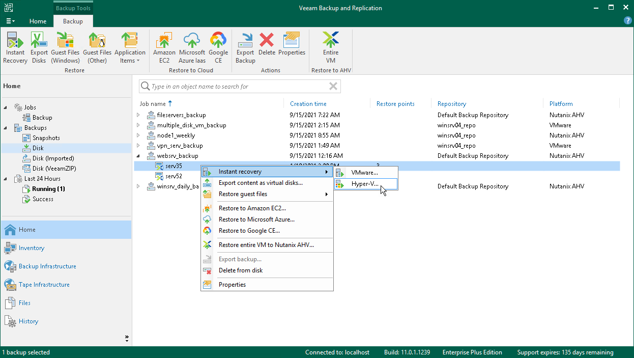The width and height of the screenshot is (634, 358).
Task: Choose Export content as virtual disks
Action: pos(267,183)
